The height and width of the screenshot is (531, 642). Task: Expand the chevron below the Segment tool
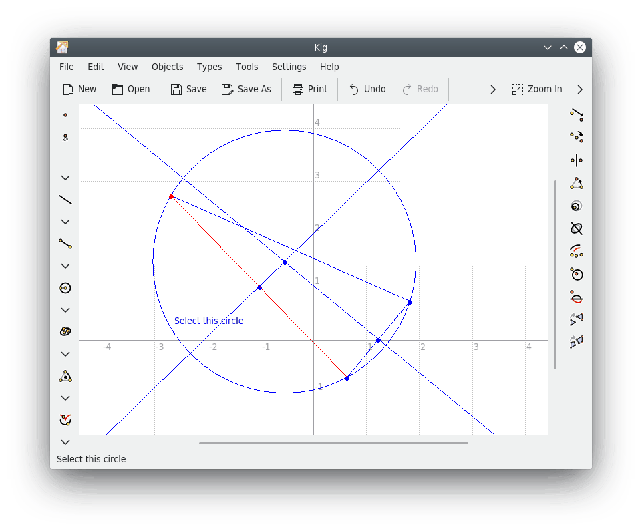click(65, 266)
